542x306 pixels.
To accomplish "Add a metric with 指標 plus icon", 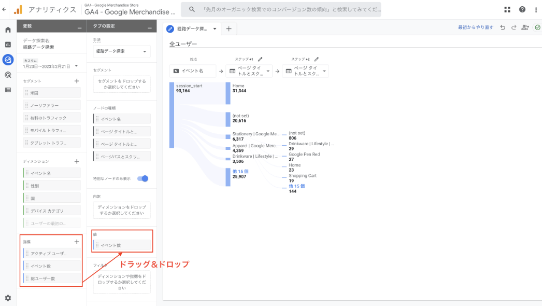I will [77, 242].
